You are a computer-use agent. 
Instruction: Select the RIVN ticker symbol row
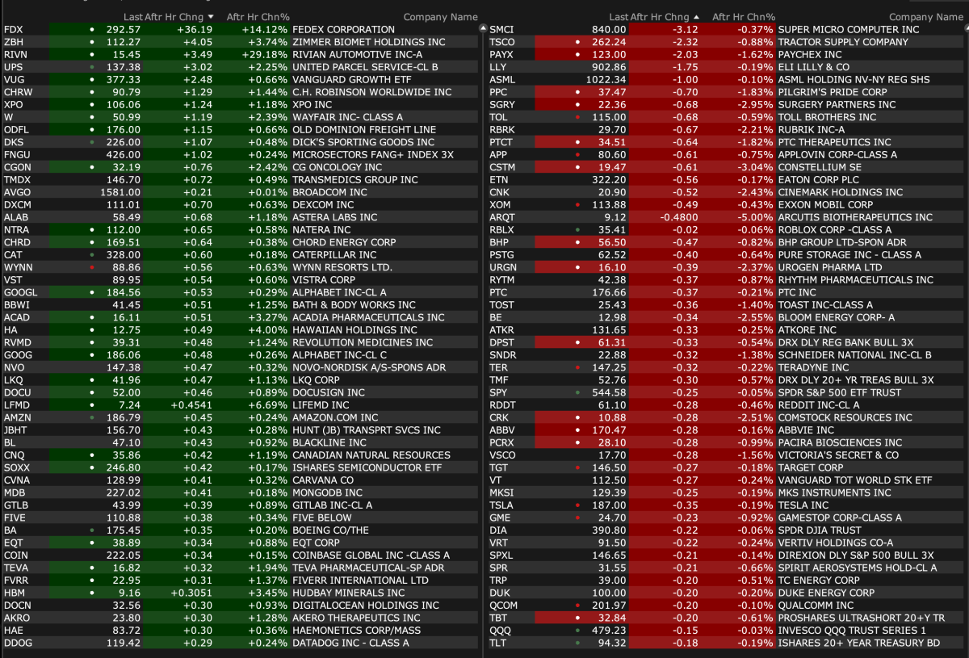click(x=15, y=54)
